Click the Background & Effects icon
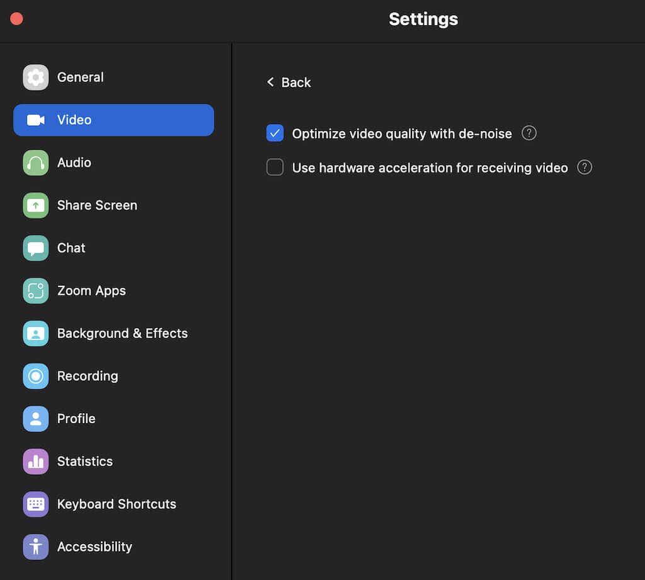Screen dimensions: 645x580 pos(35,333)
